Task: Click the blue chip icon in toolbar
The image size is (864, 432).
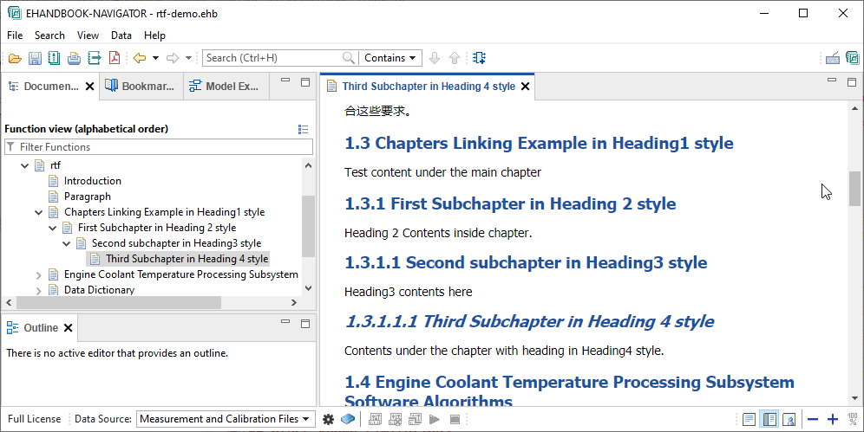Action: (480, 58)
